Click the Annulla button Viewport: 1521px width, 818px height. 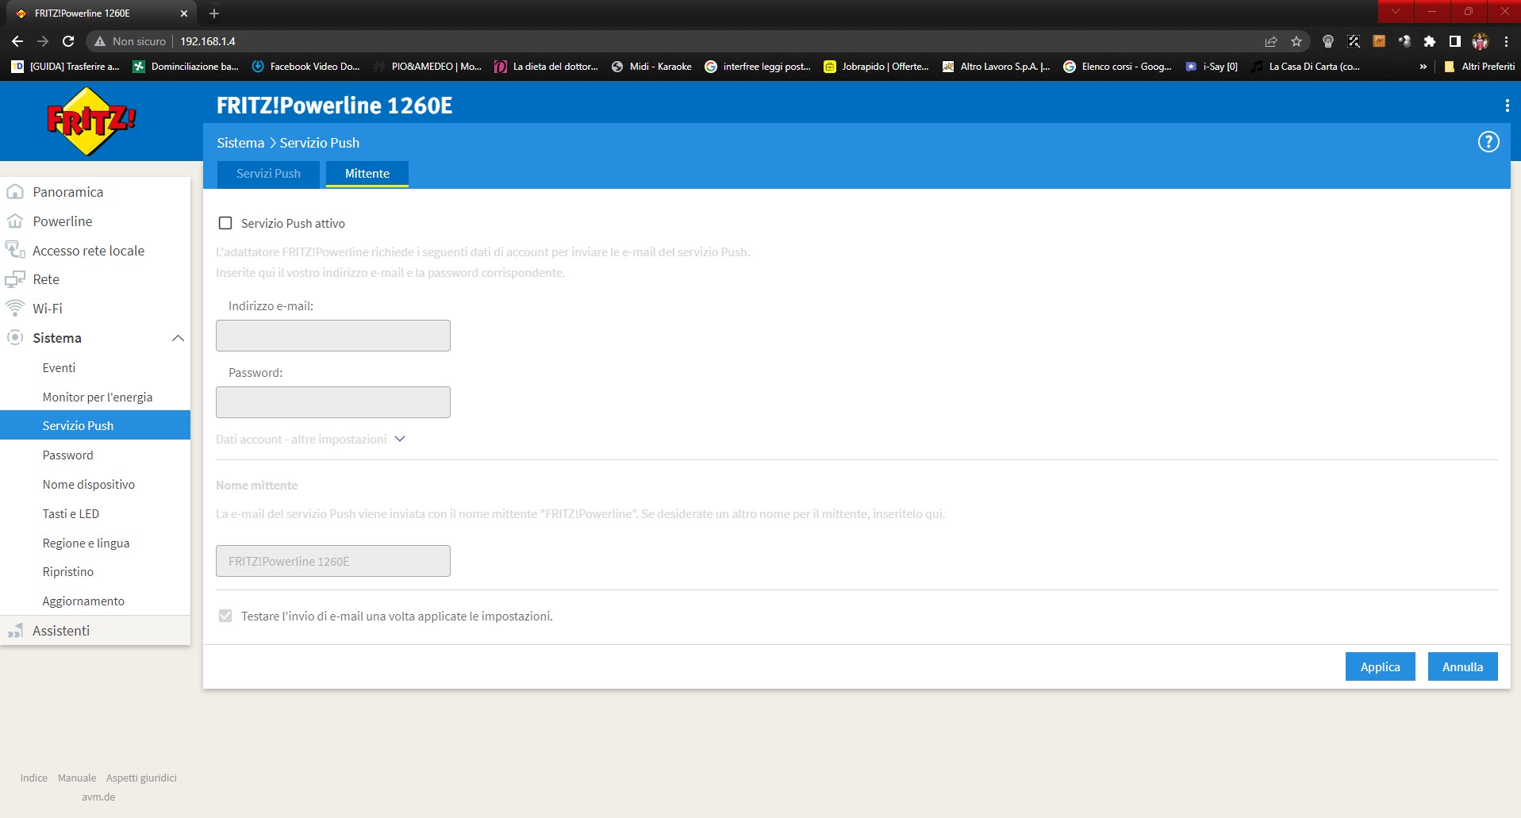click(1462, 666)
